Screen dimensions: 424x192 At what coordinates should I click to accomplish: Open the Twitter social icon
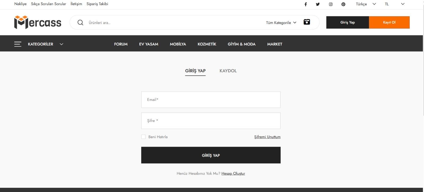[318, 4]
